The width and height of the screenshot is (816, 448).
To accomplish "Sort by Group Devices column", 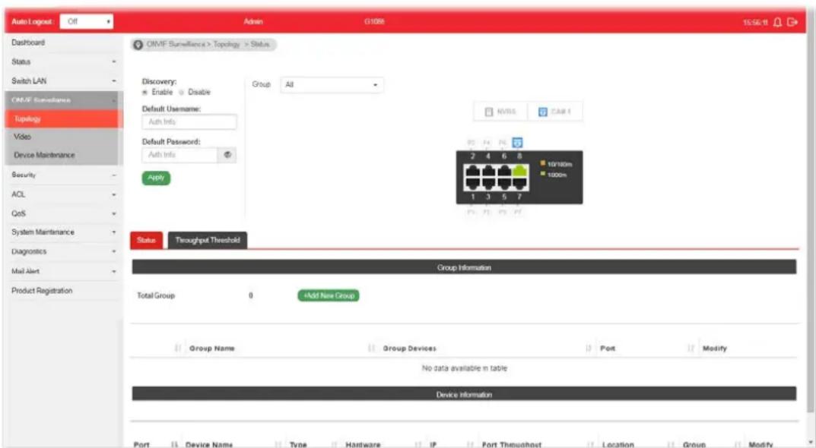I will 410,349.
